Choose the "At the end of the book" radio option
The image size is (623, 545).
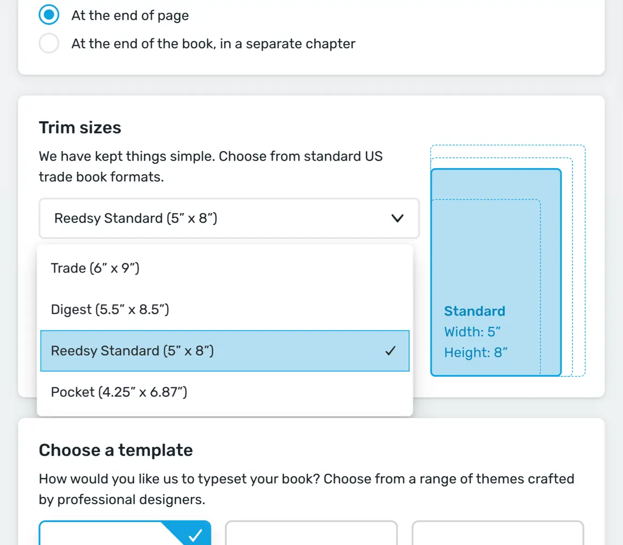(x=49, y=44)
